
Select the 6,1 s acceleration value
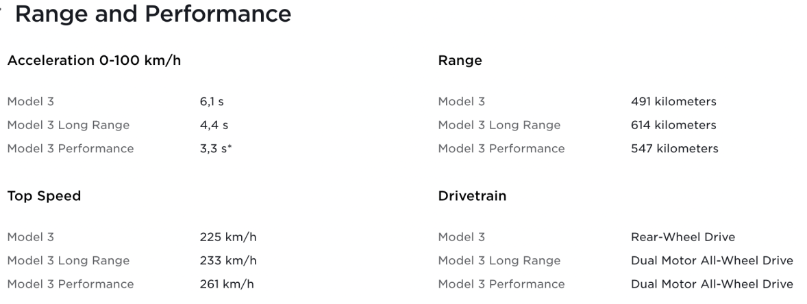[x=212, y=102]
